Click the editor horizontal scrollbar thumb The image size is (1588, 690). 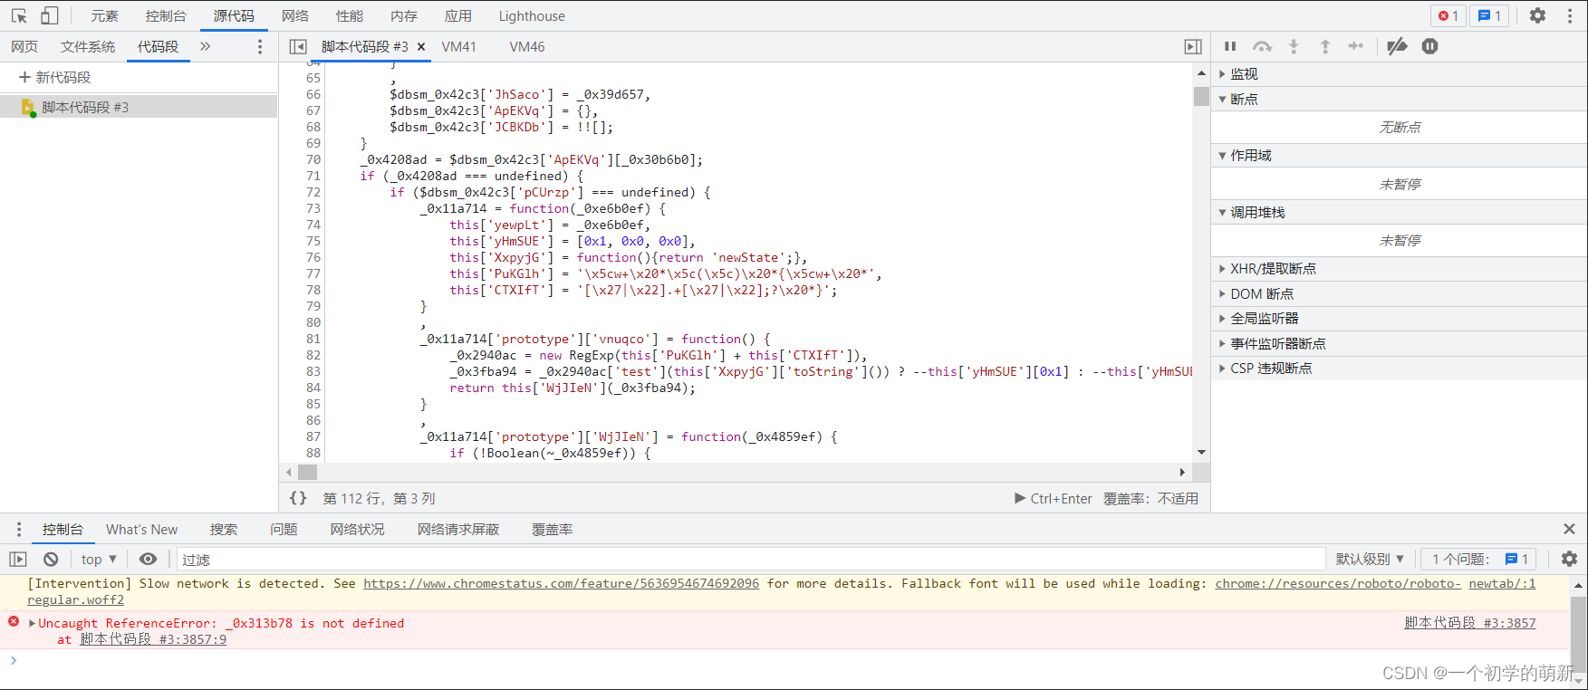click(x=308, y=472)
